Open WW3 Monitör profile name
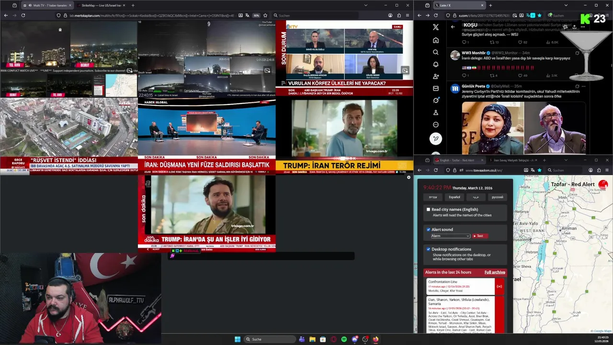Screen dimensions: 613x345 pyautogui.click(x=474, y=53)
